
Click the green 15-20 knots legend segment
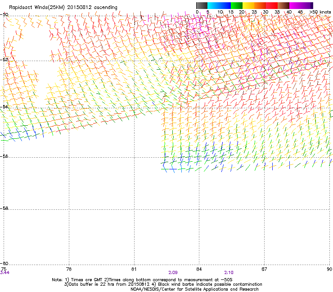click(x=237, y=5)
